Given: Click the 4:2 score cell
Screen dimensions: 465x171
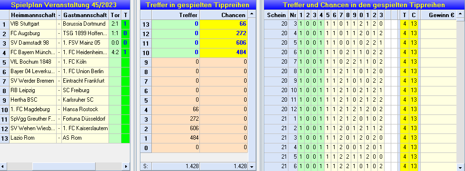Looking at the screenshot, I should pyautogui.click(x=115, y=52).
